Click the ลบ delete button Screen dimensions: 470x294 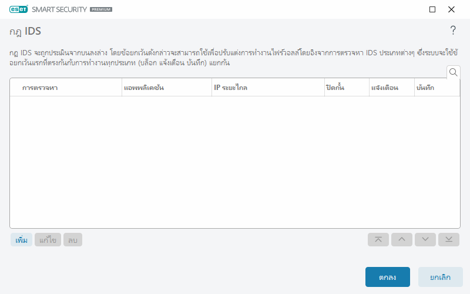[x=73, y=240]
